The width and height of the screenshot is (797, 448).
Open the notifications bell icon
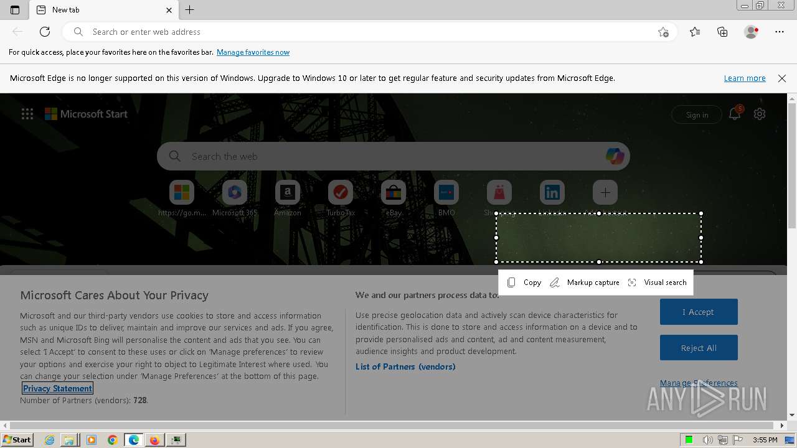(x=735, y=114)
